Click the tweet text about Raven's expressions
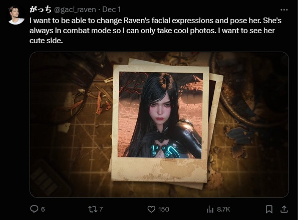Image resolution: width=298 pixels, height=220 pixels. click(155, 31)
